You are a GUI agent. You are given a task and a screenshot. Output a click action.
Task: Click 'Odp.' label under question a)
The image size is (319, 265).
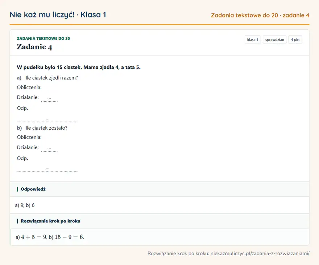[x=22, y=108]
